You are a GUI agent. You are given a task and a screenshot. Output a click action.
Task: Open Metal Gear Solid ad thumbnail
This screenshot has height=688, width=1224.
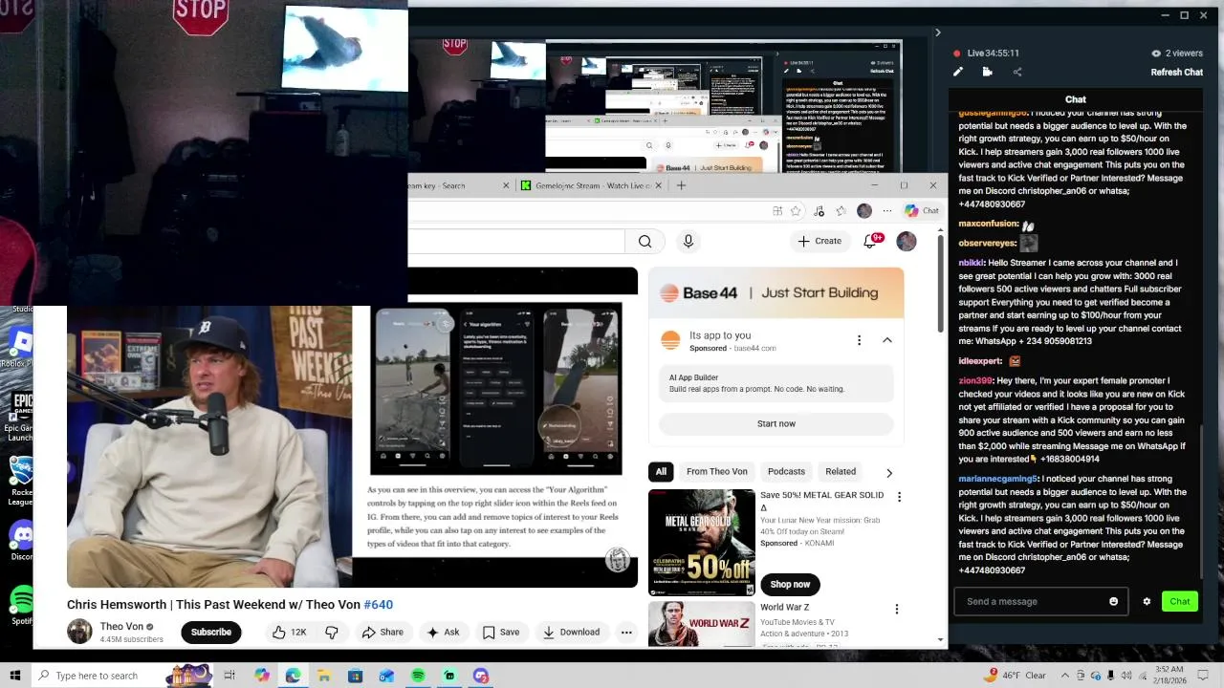(701, 542)
